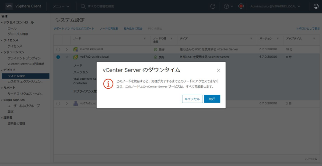The image size is (322, 166).
Task: Click 組み込みの PSC を使用する vCenter Server text
Action: pos(209,49)
